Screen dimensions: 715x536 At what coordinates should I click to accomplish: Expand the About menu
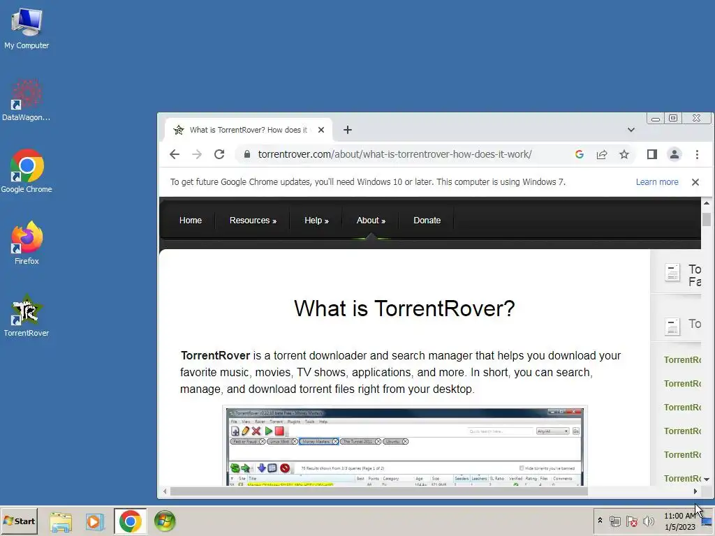pyautogui.click(x=371, y=221)
